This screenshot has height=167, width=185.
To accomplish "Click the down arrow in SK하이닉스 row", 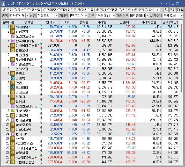I will pos(61,27).
